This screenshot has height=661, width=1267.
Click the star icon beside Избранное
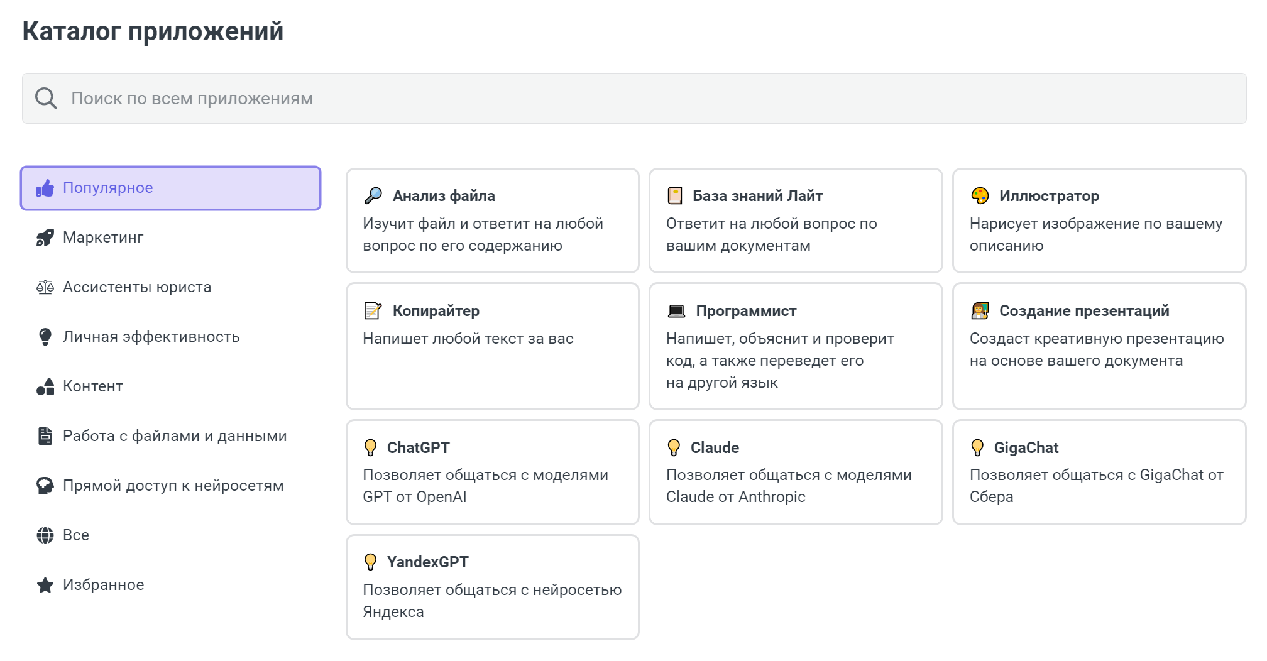[x=45, y=585]
